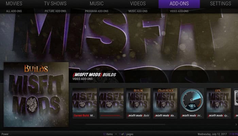The width and height of the screenshot is (238, 136).
Task: Click the '1 of 2 pages' indicator
Action: pyautogui.click(x=126, y=134)
